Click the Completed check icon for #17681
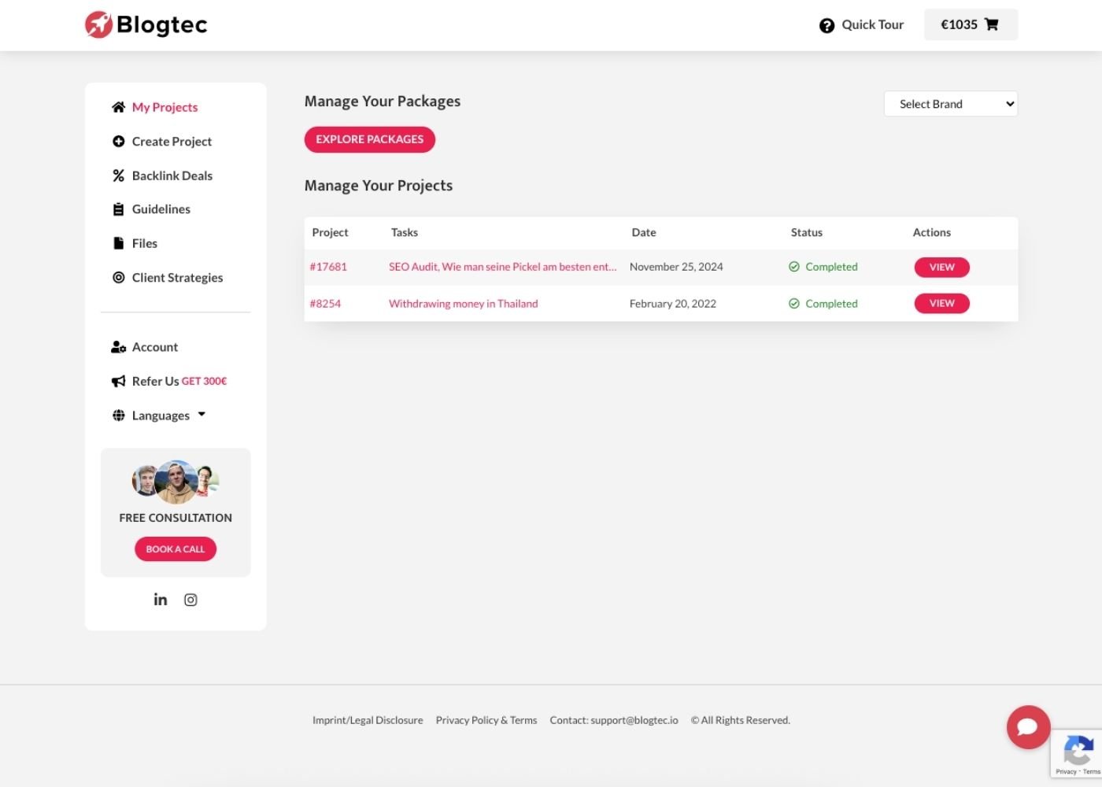1102x787 pixels. pos(794,267)
